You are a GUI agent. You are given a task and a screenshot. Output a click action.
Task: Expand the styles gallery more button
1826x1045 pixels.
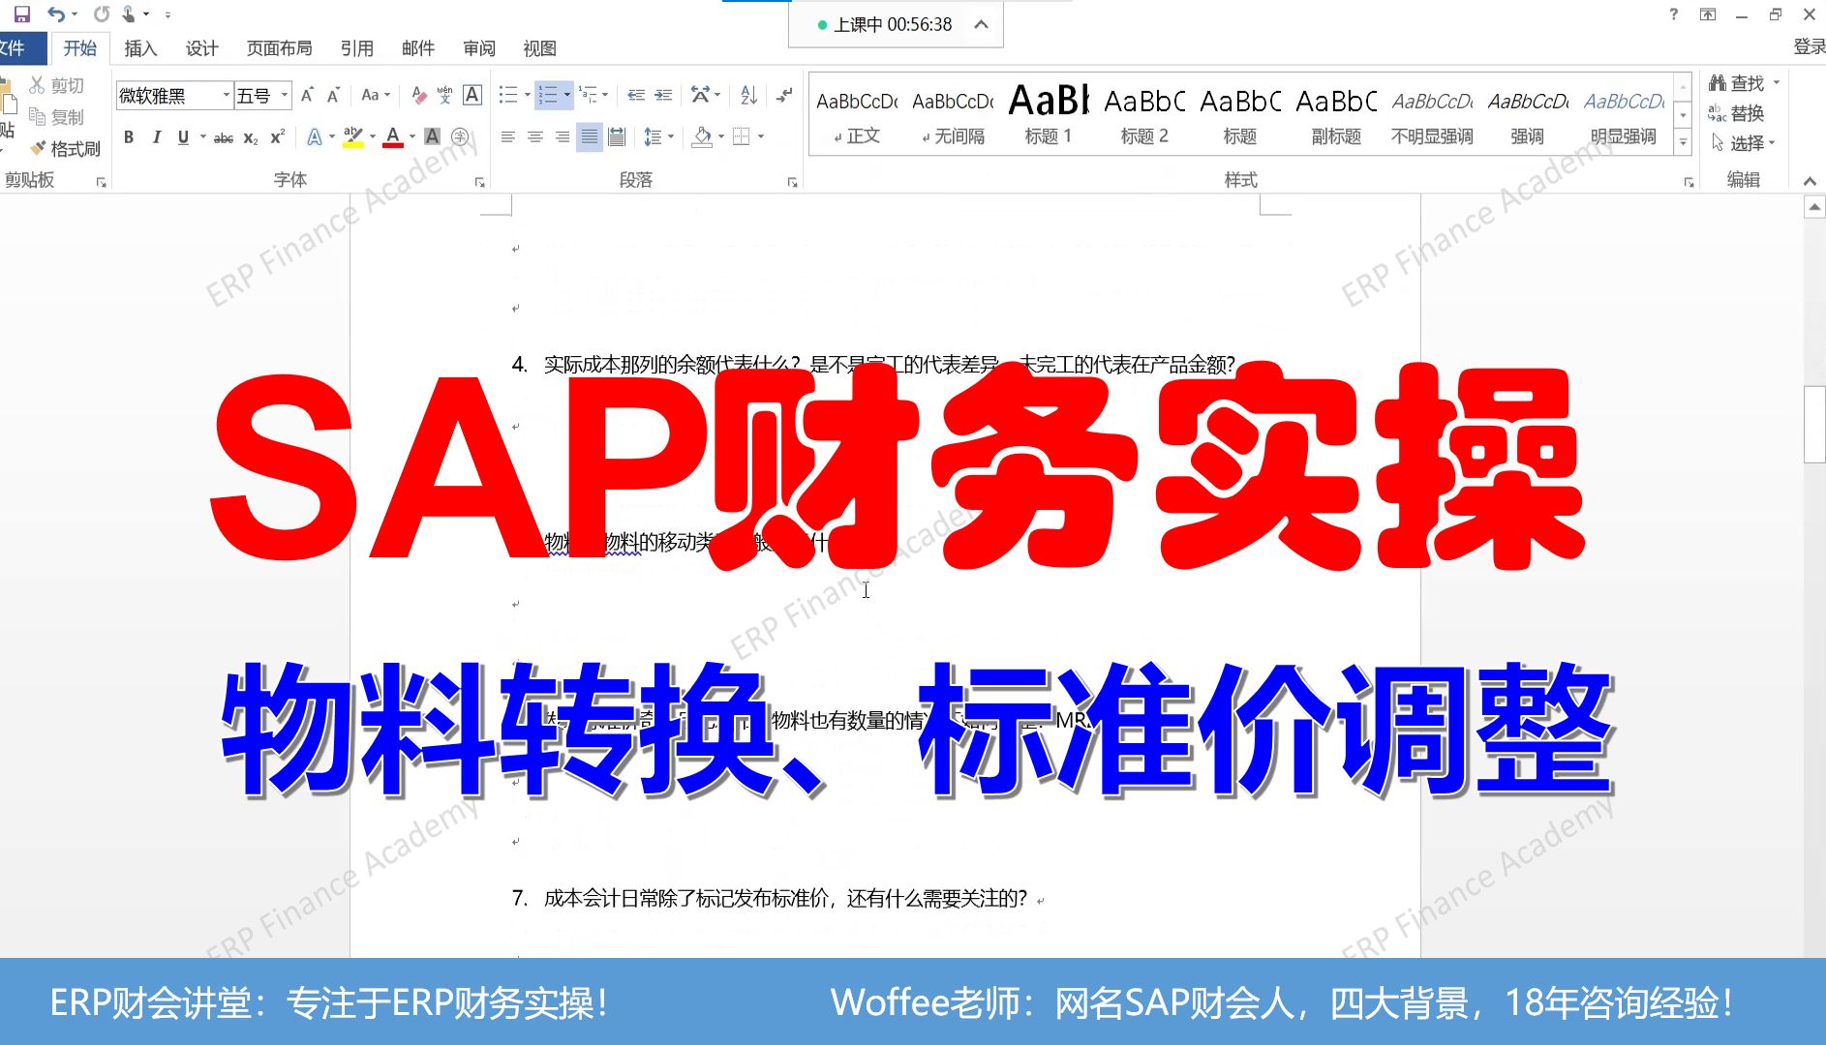click(1684, 142)
